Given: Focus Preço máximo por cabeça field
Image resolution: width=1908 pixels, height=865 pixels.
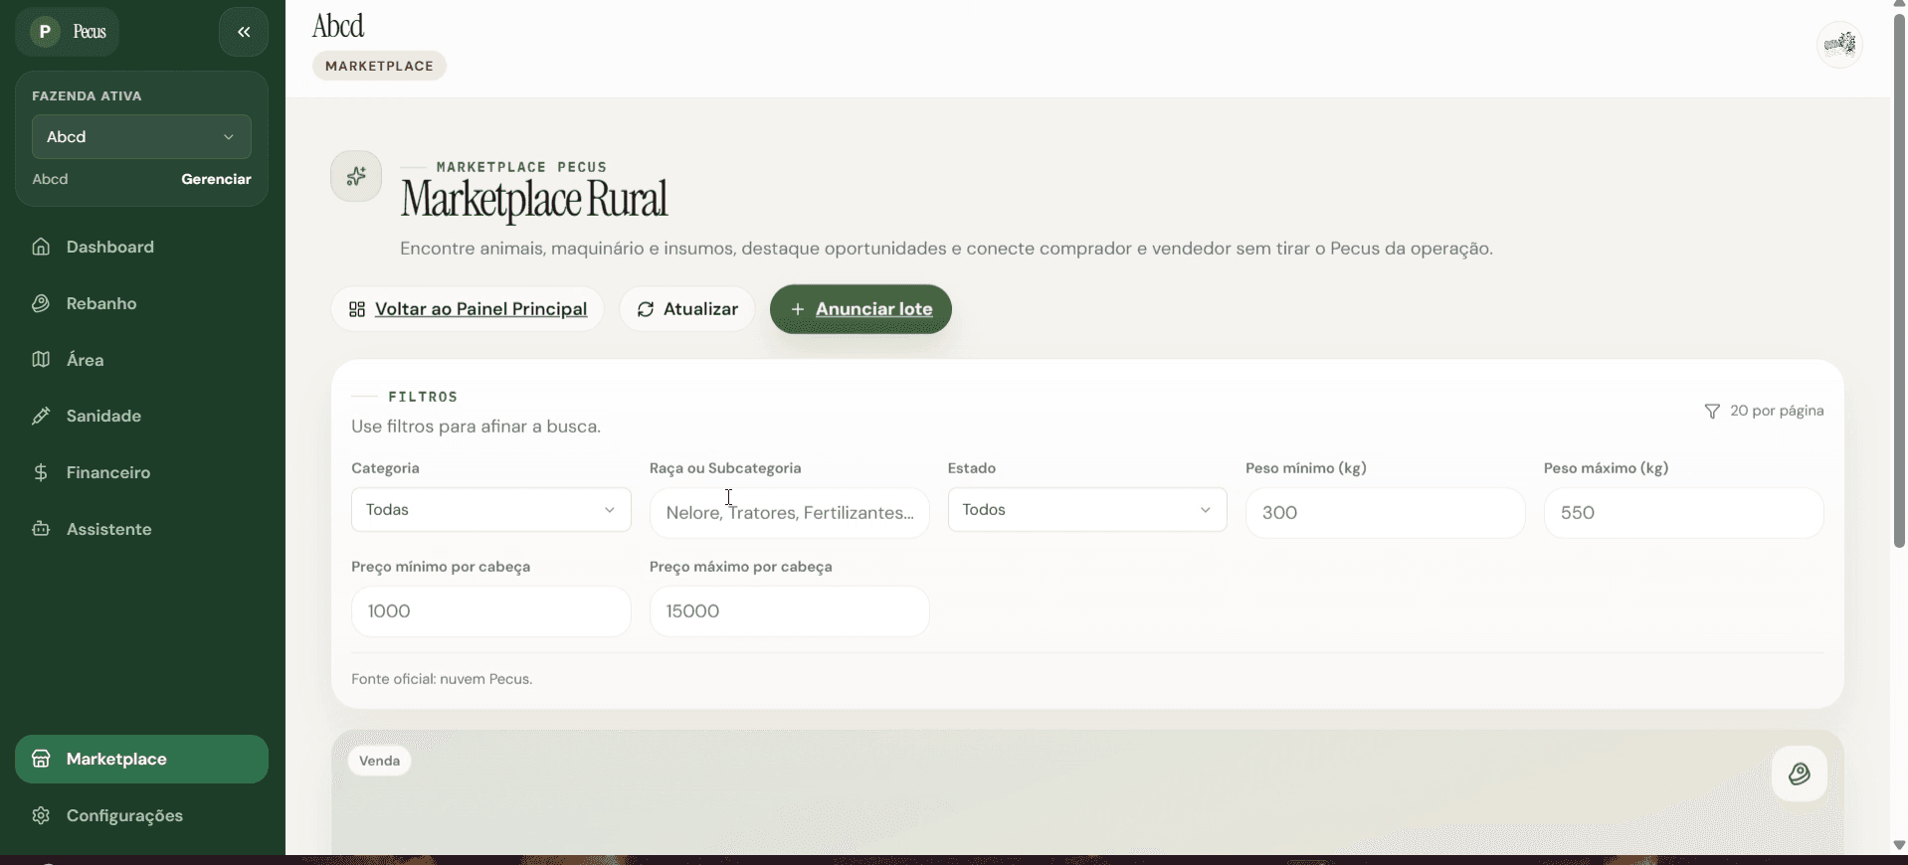Looking at the screenshot, I should (790, 611).
